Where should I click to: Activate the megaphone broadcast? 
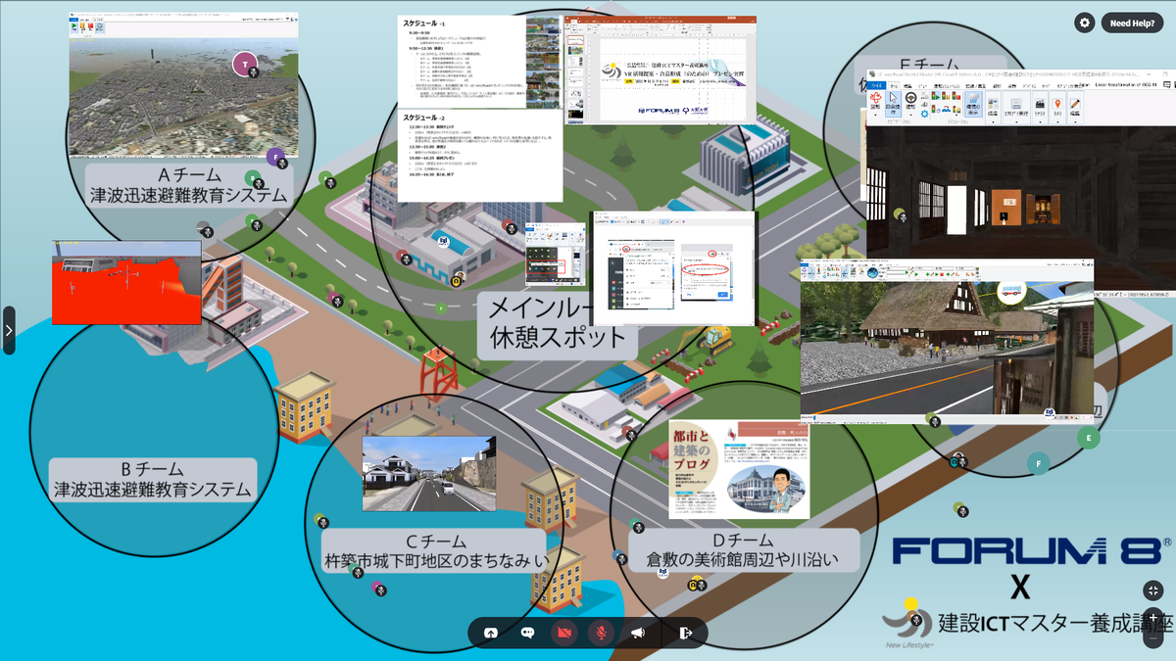click(x=638, y=633)
